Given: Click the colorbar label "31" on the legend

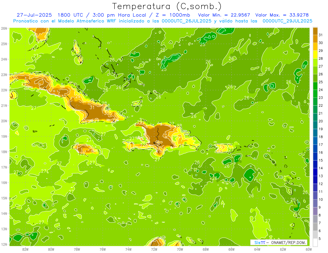Looking at the screenshot, I should click(321, 35).
